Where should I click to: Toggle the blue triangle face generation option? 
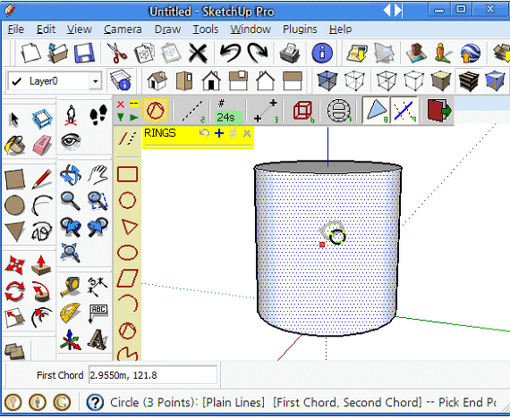[x=376, y=111]
